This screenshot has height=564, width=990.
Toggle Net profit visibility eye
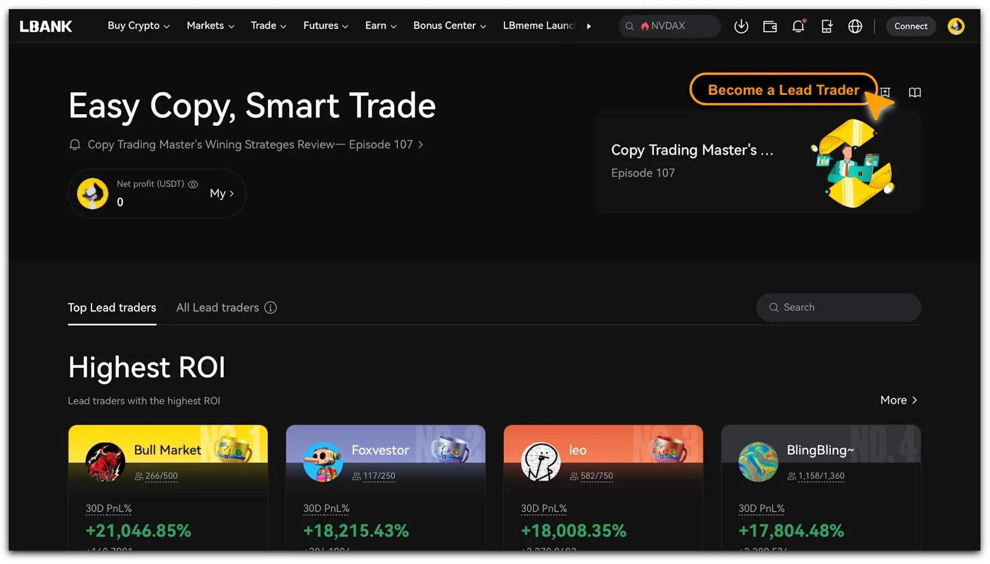pos(193,184)
